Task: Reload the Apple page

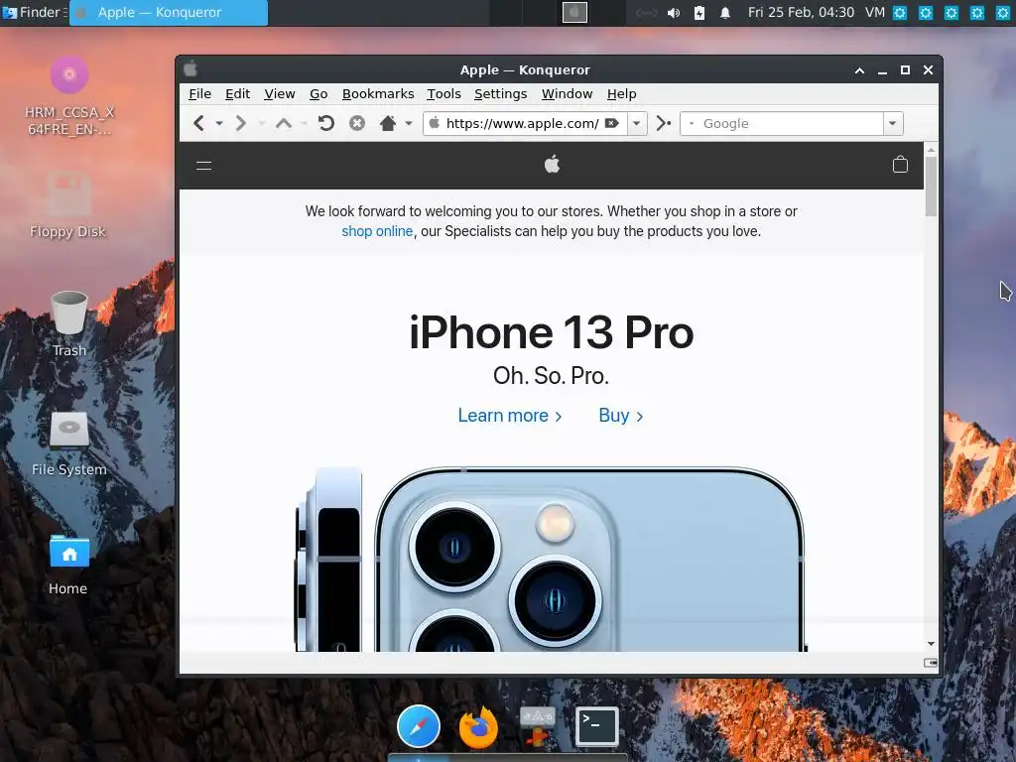Action: pyautogui.click(x=325, y=123)
